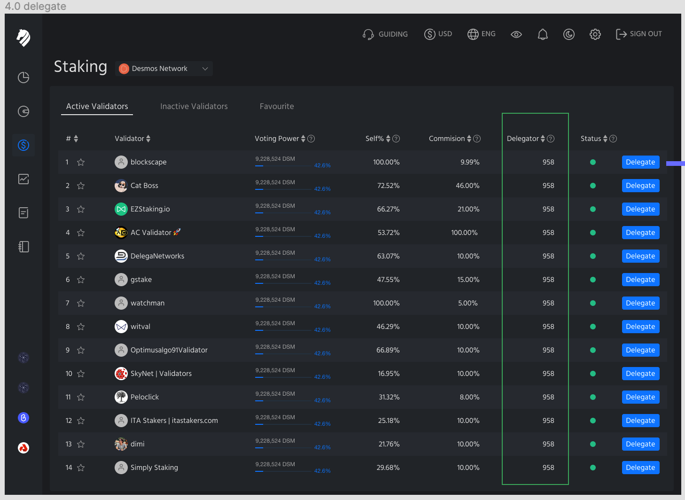Select the staking dollar sidebar icon

(23, 145)
